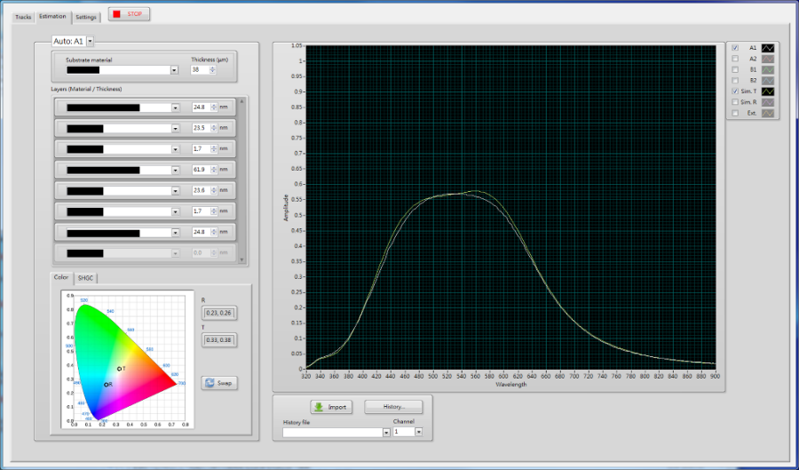Click the B2 line style swatch
The width and height of the screenshot is (799, 470).
768,81
